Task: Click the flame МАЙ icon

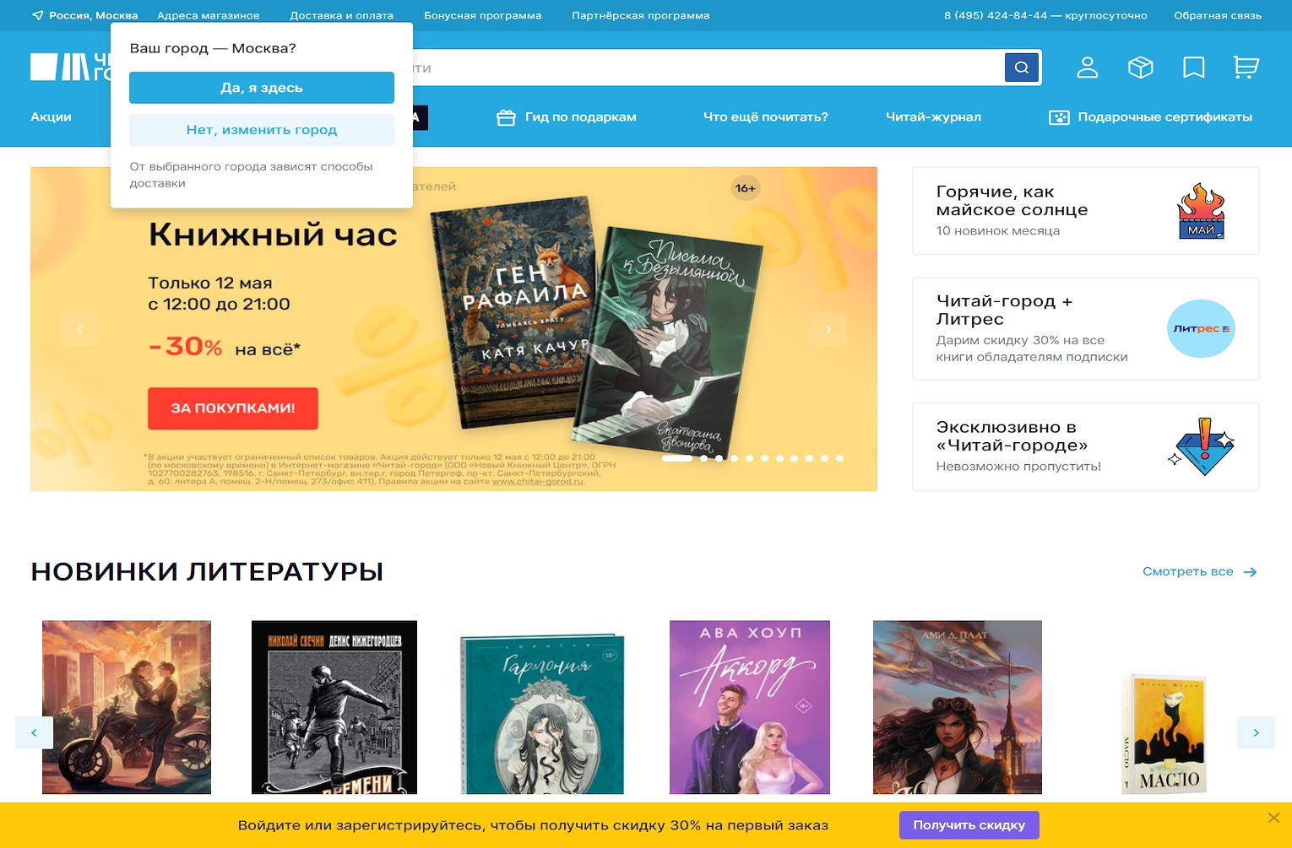Action: 1201,211
